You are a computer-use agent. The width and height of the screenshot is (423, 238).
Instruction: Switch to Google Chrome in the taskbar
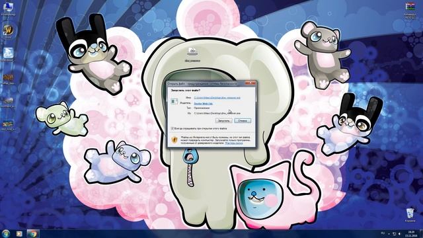coord(33,233)
